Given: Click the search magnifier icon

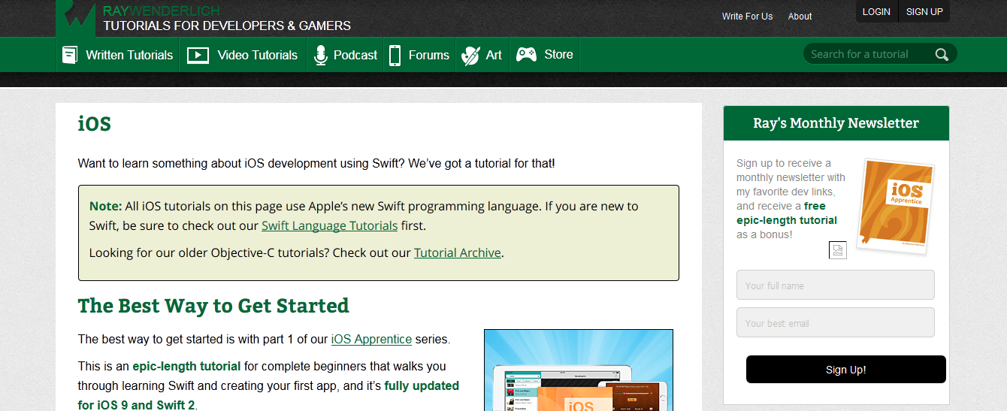Looking at the screenshot, I should tap(942, 54).
